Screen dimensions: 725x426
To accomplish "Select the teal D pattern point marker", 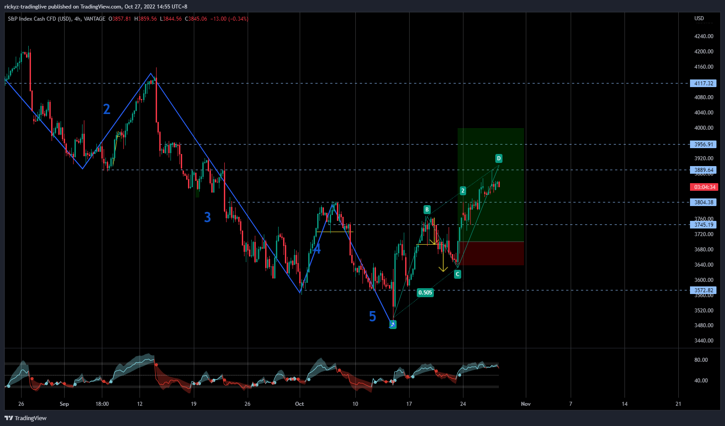I will pyautogui.click(x=499, y=158).
